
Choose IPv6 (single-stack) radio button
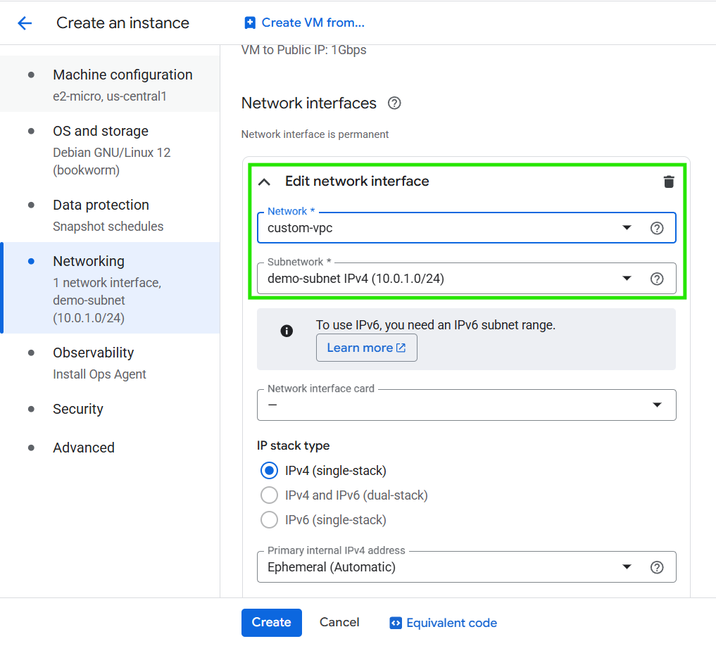tap(269, 520)
